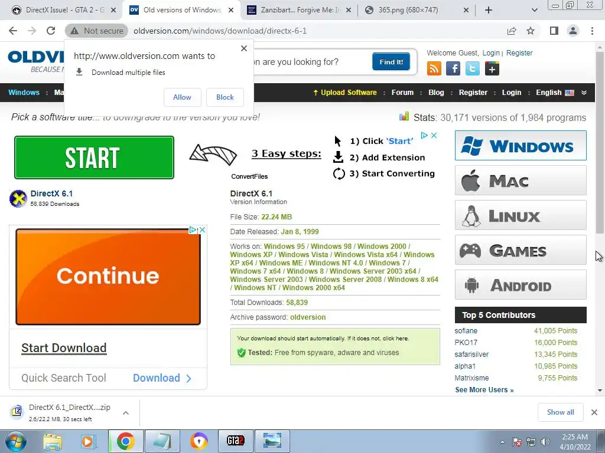Click the Facebook icon
Image resolution: width=605 pixels, height=453 pixels.
pyautogui.click(x=453, y=68)
